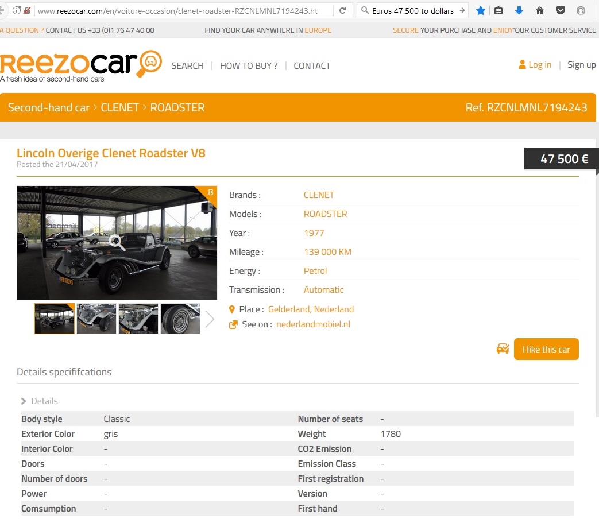Click the CO2 Emission label
The image size is (599, 519).
(324, 449)
